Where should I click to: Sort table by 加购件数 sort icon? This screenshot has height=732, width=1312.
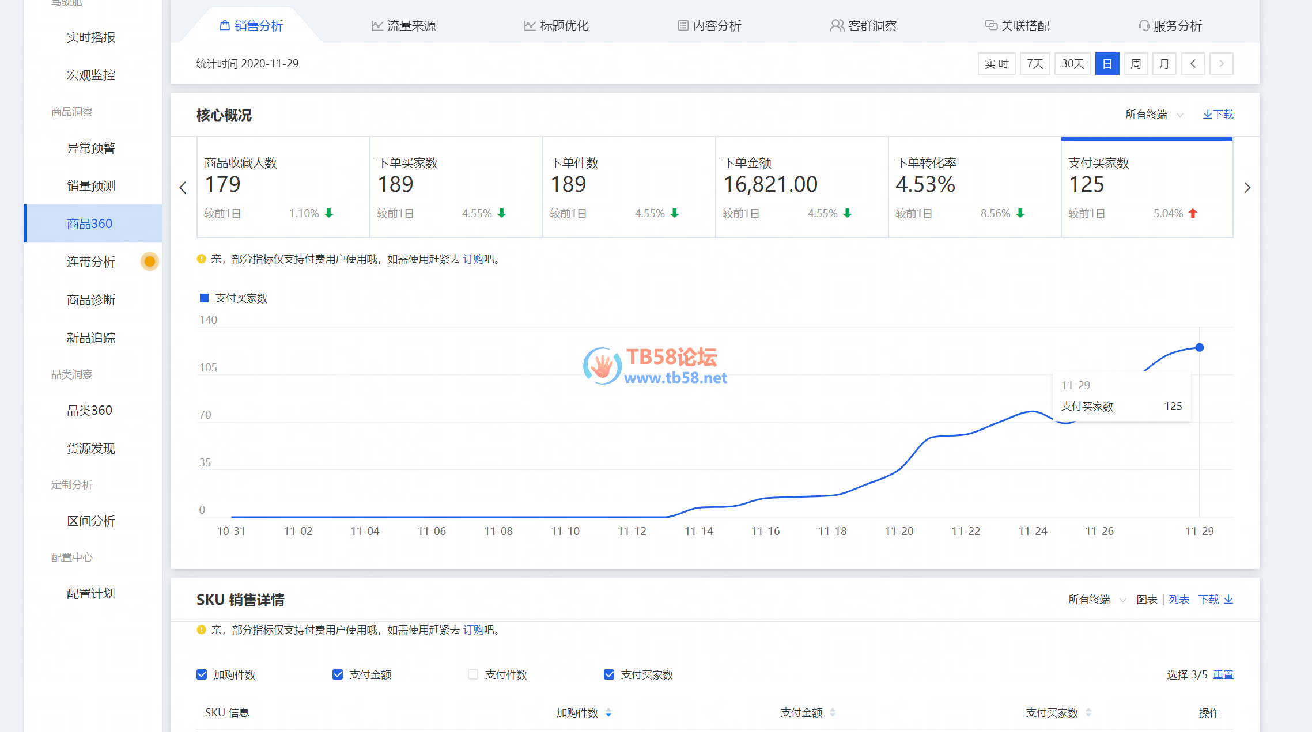click(x=608, y=713)
